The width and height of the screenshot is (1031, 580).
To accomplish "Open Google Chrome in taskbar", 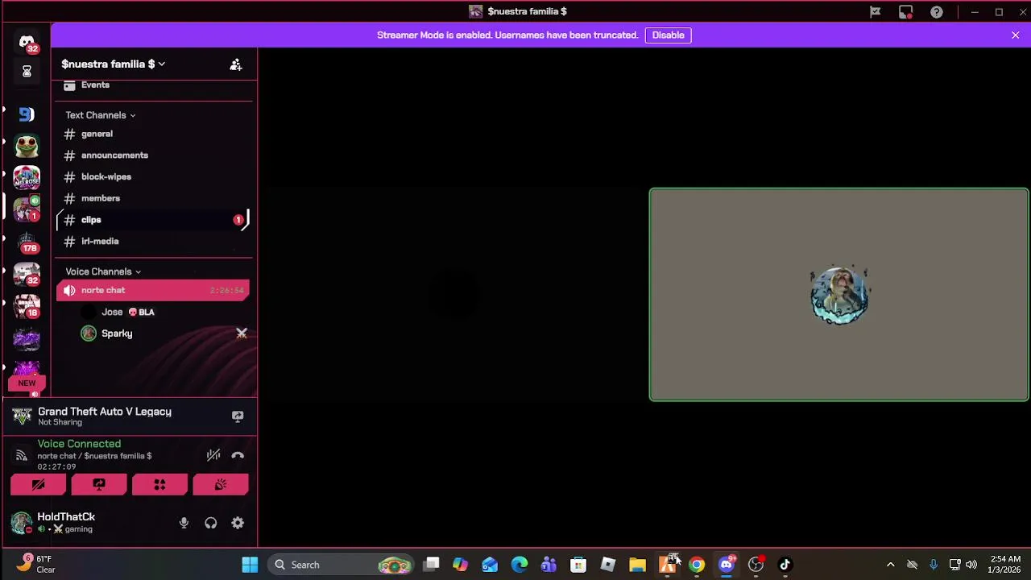I will point(697,565).
